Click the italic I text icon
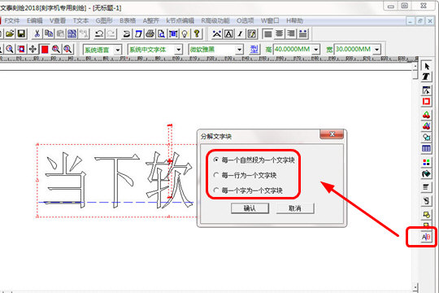The image size is (439, 293). coord(240,34)
